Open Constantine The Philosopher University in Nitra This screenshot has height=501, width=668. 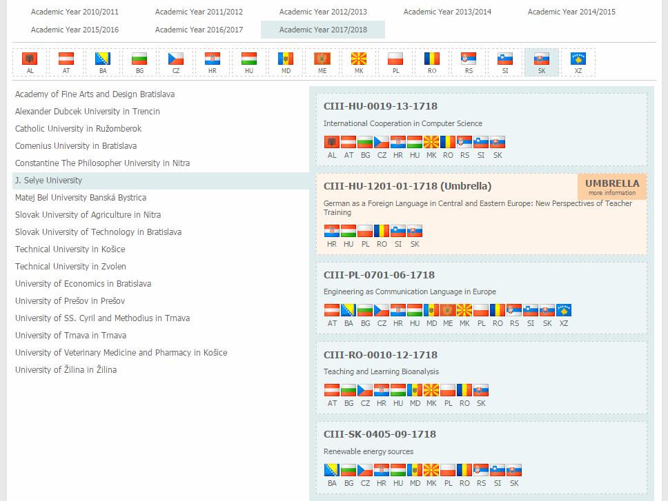(x=102, y=163)
